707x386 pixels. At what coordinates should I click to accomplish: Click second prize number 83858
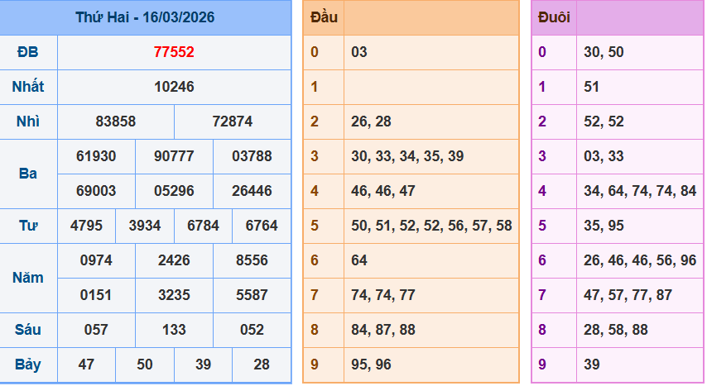click(116, 122)
